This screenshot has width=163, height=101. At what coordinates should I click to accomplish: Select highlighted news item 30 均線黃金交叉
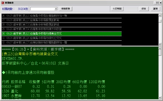tap(62, 34)
